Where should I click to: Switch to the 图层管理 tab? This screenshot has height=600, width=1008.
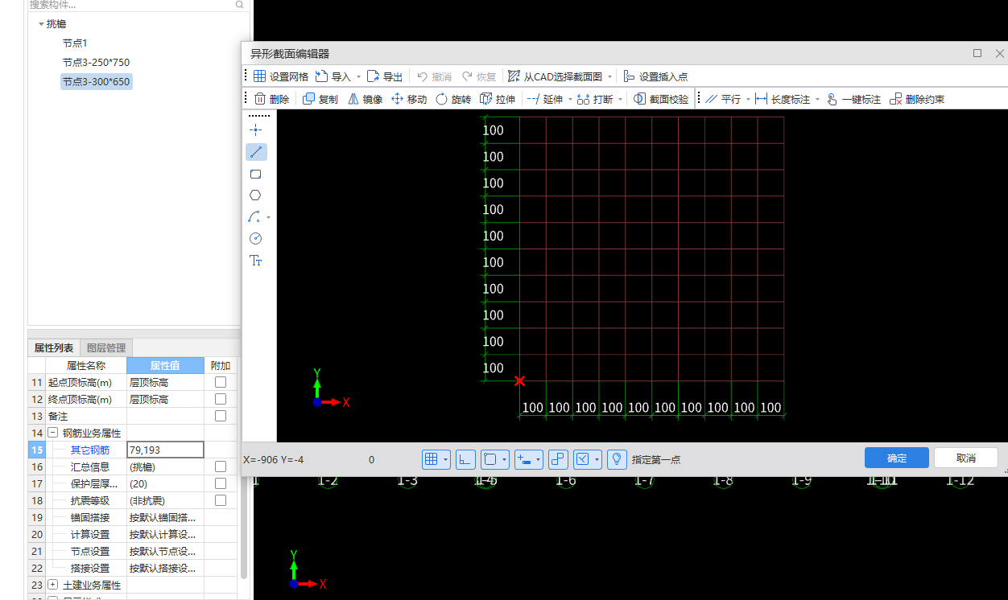[x=106, y=348]
